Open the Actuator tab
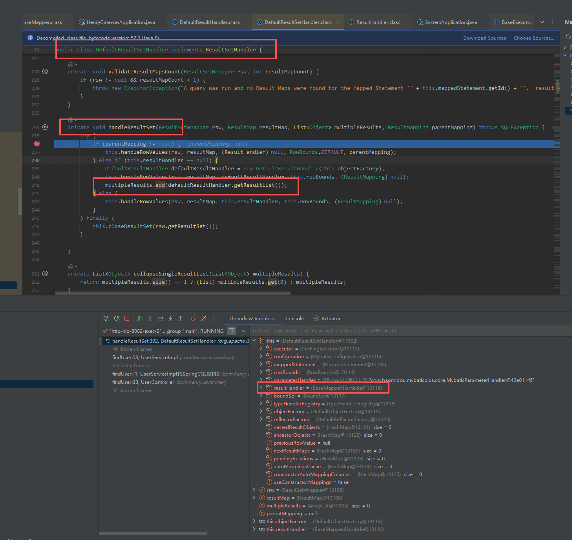 327,318
